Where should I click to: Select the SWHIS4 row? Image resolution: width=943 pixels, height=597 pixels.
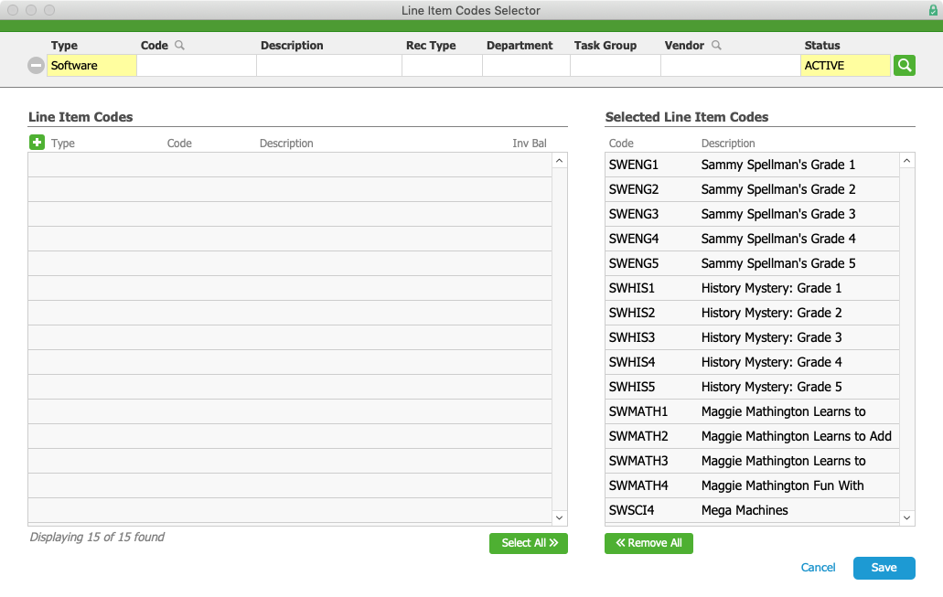752,362
